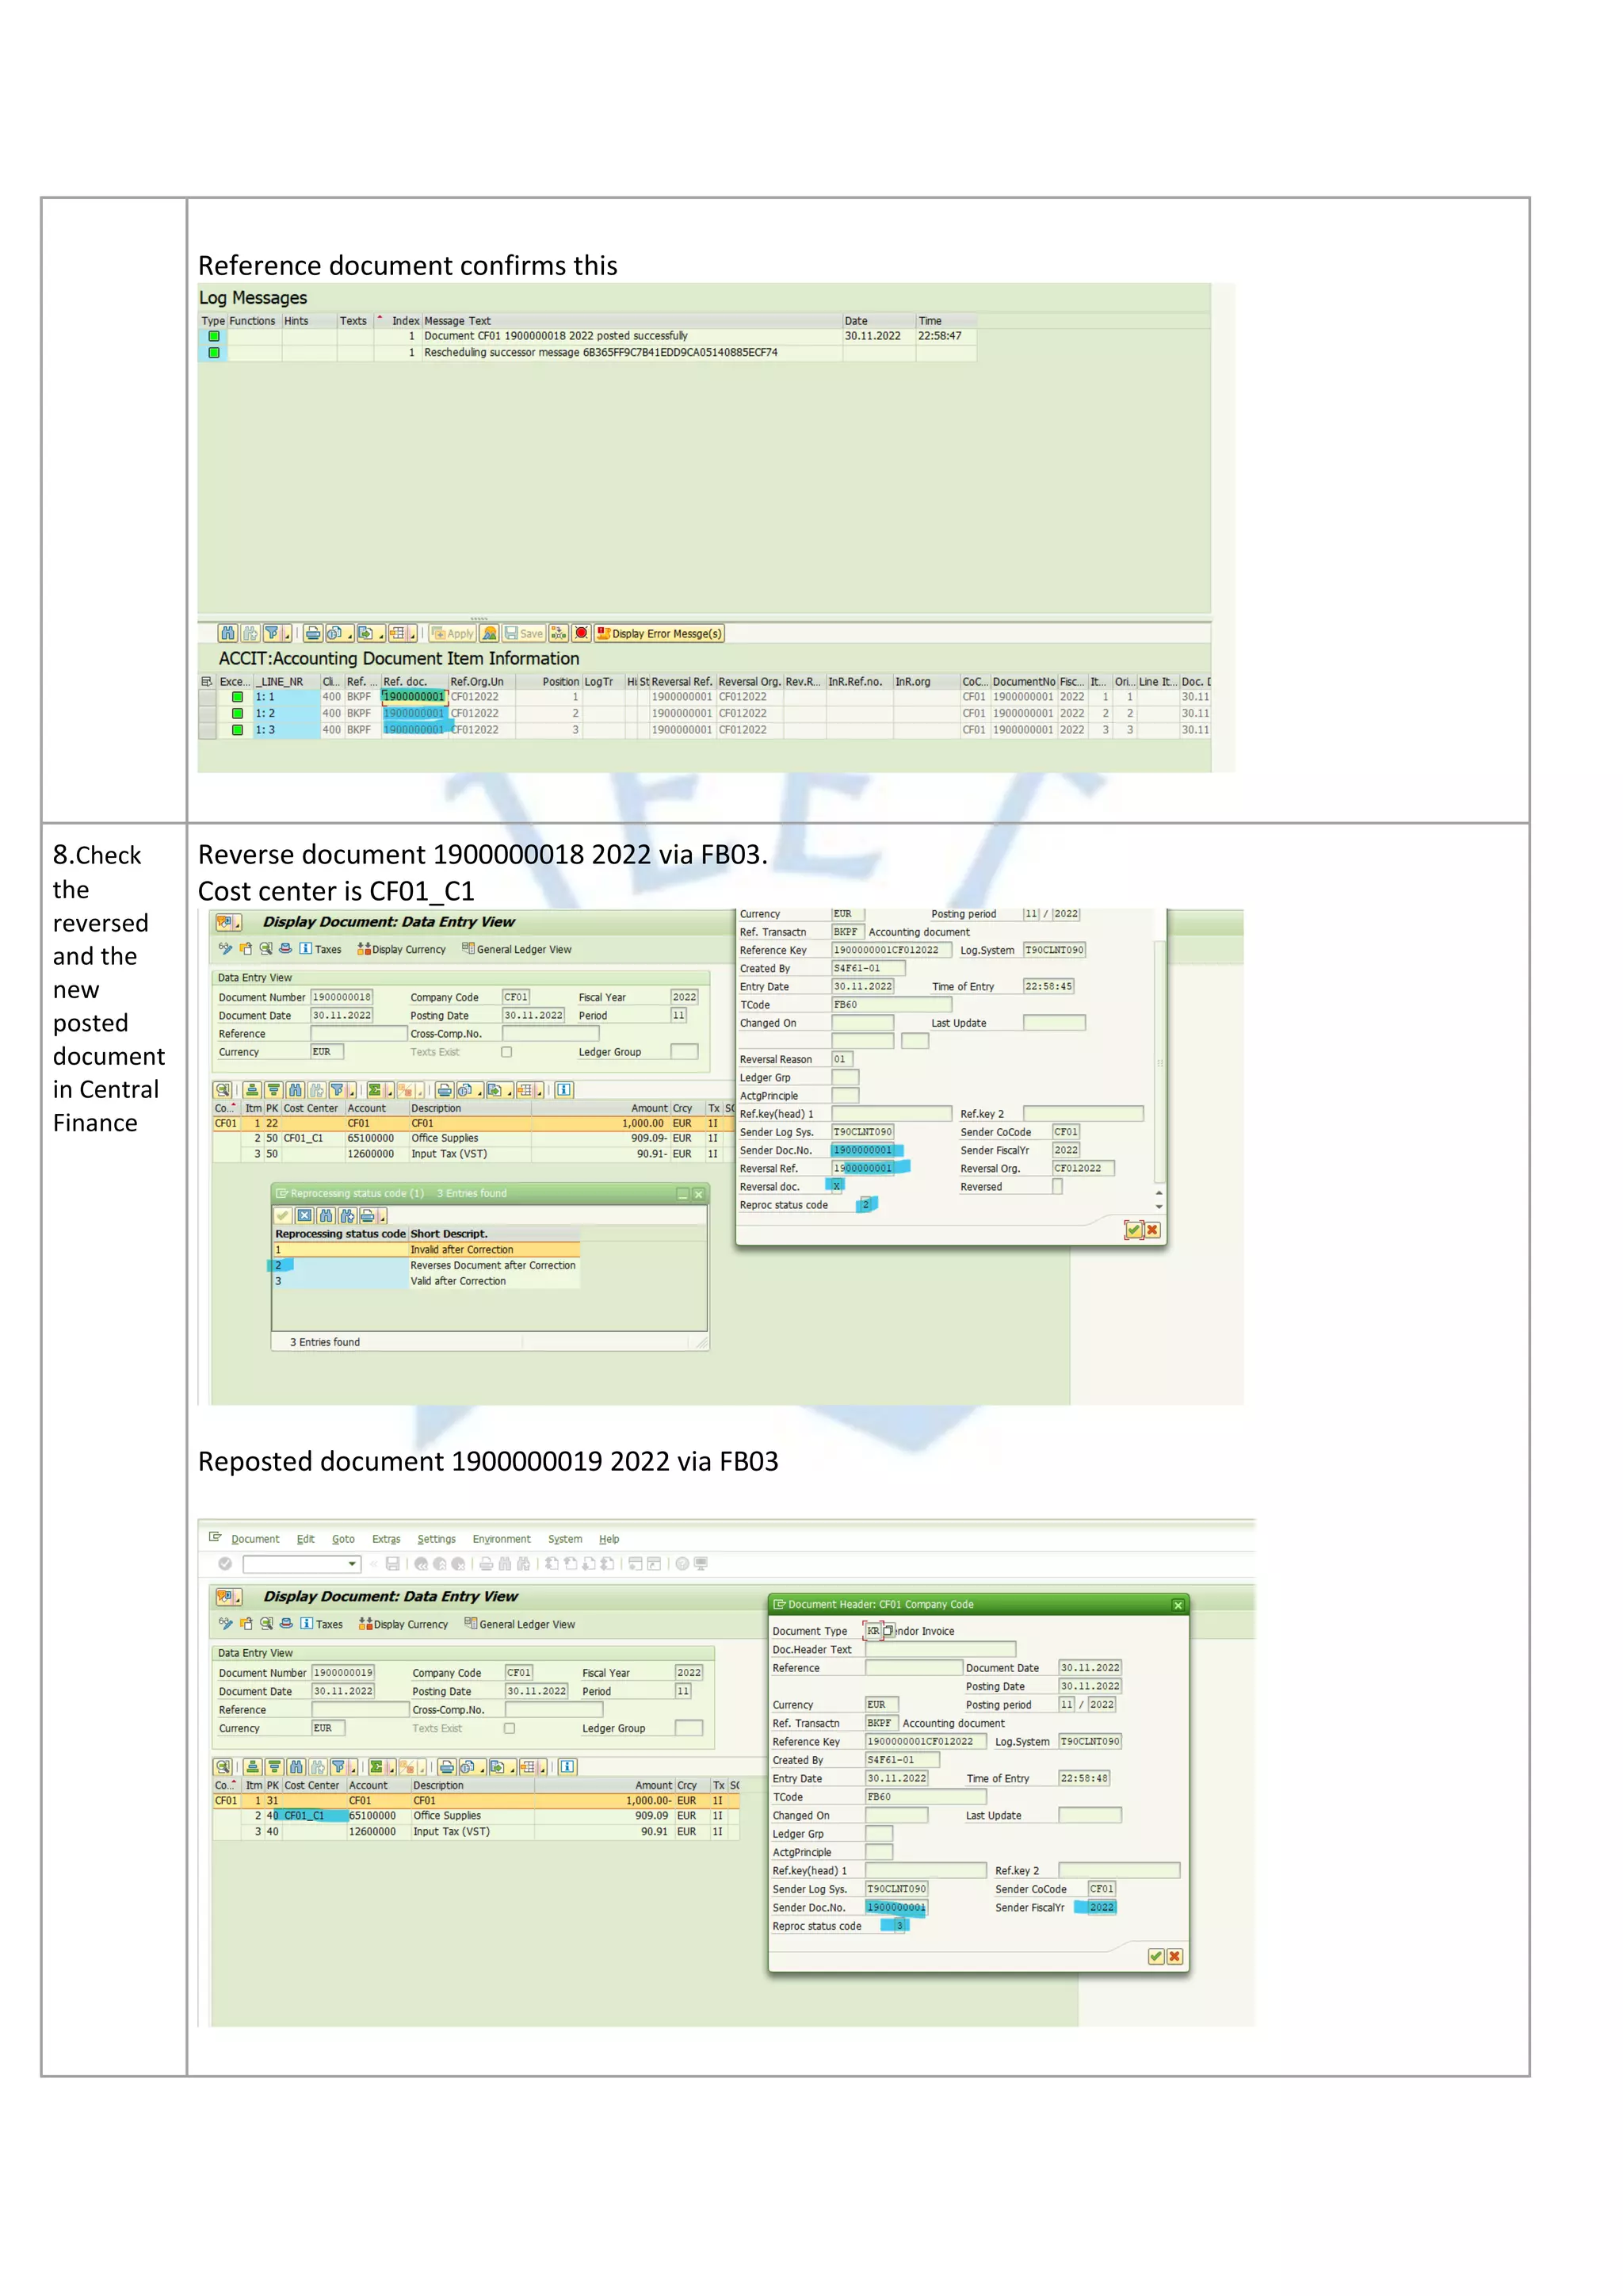Click the Enter checkmark icon beside command field
The height and width of the screenshot is (2296, 1623).
[225, 1564]
